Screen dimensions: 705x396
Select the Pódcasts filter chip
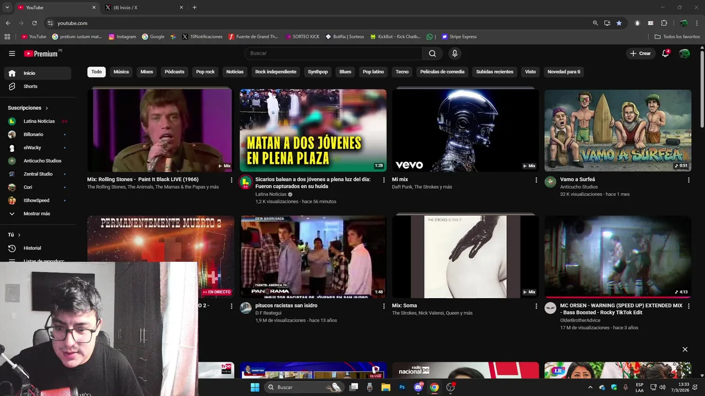[175, 71]
